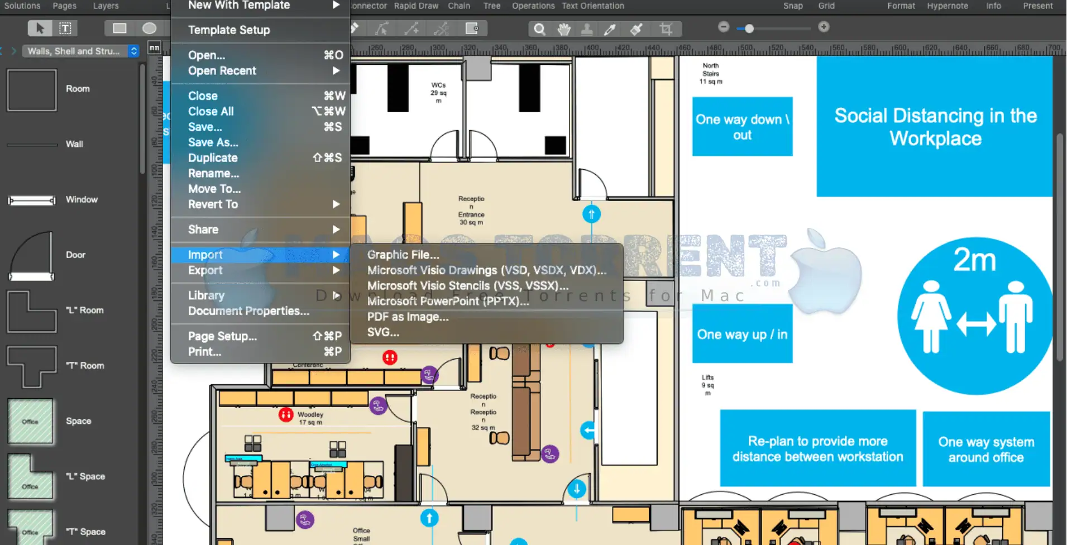This screenshot has width=1067, height=545.
Task: Expand the New With Template submenu
Action: (x=261, y=6)
